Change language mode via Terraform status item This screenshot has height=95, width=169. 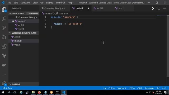149,88
